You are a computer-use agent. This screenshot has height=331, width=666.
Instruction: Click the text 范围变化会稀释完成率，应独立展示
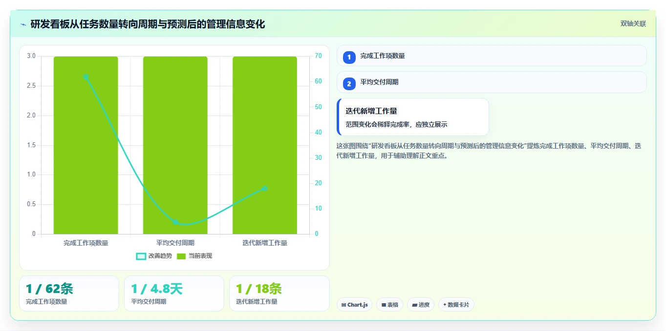pyautogui.click(x=396, y=125)
